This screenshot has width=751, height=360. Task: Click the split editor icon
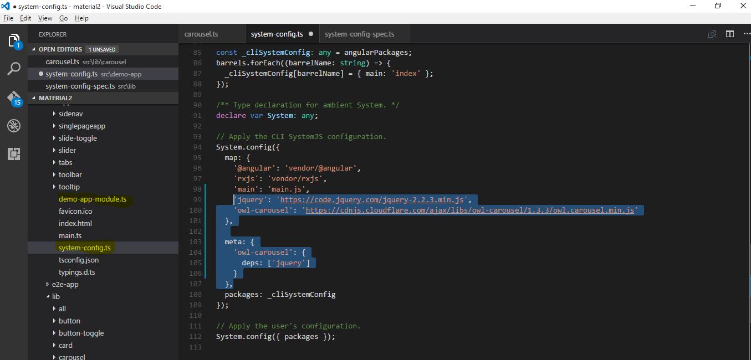coord(730,34)
